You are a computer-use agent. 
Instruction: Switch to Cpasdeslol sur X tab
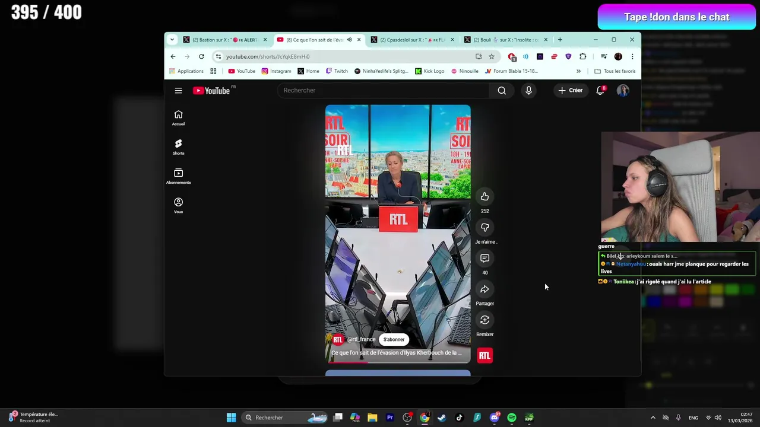pyautogui.click(x=411, y=40)
